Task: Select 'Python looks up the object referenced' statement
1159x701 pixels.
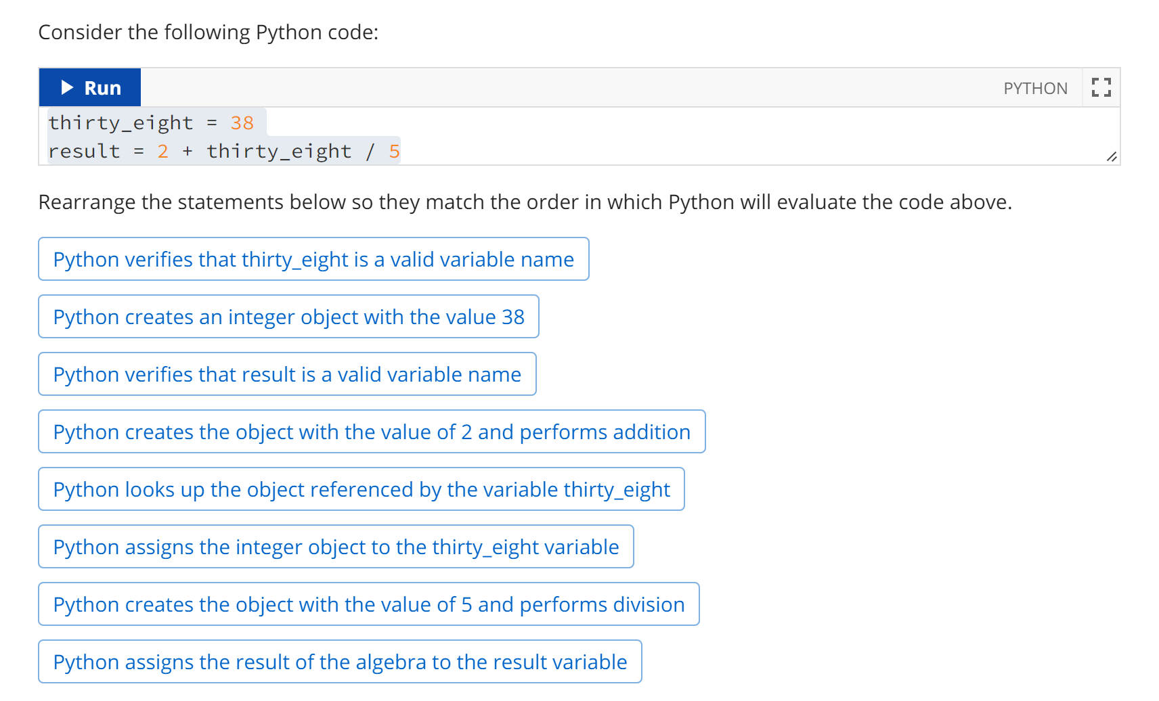Action: tap(362, 489)
